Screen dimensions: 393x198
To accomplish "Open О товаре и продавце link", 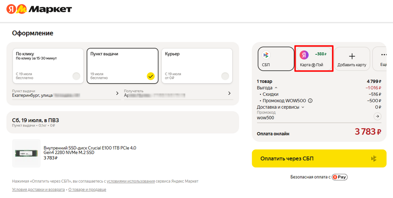I will click(87, 189).
